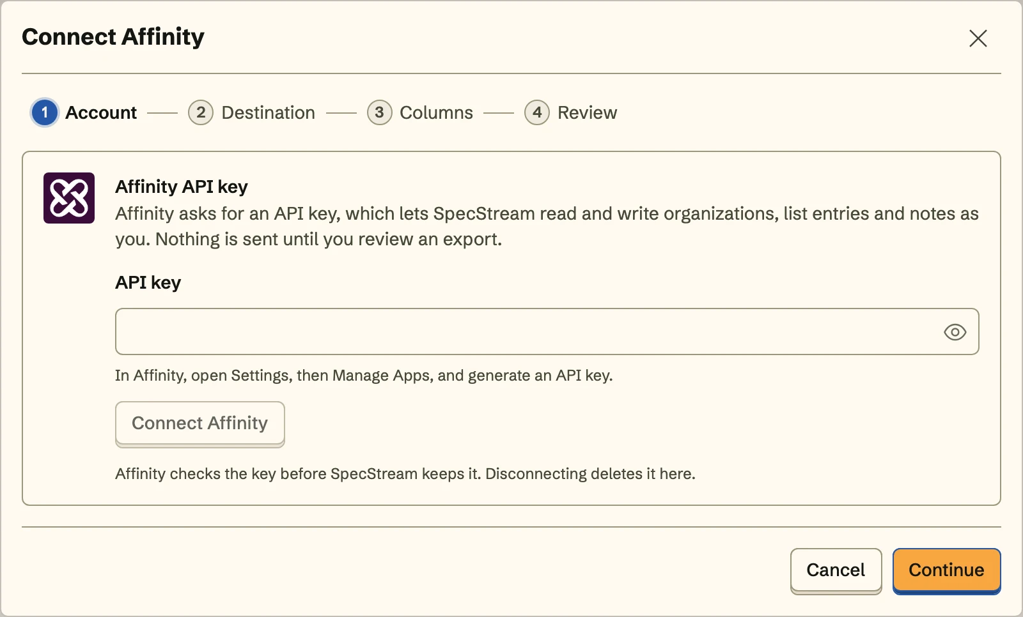
Task: Click the Connect Affinity button
Action: pyautogui.click(x=200, y=423)
